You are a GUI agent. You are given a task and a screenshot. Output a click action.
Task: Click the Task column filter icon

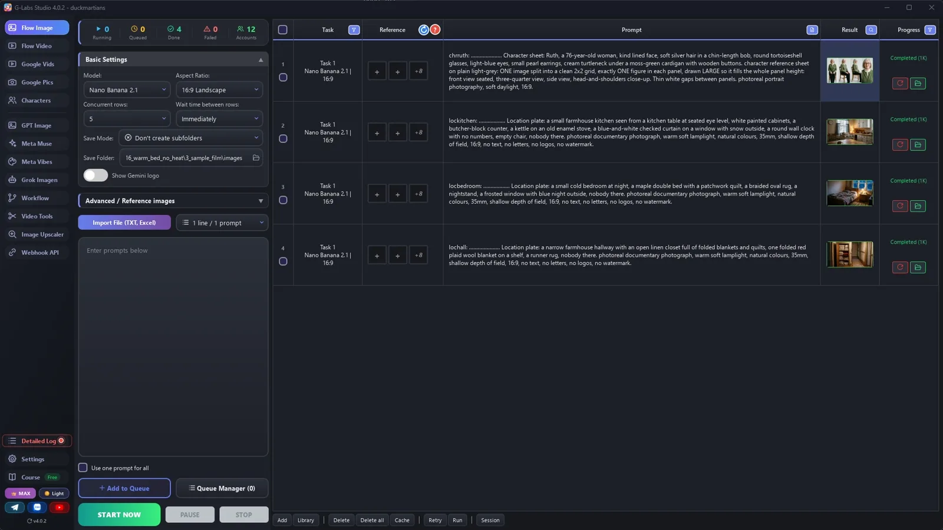click(x=354, y=30)
